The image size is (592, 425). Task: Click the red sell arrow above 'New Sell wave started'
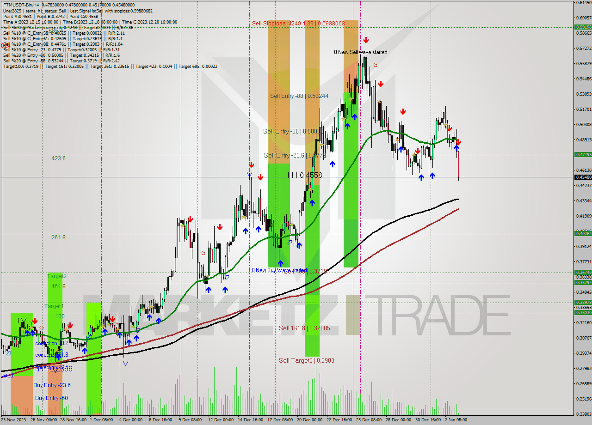pos(366,40)
